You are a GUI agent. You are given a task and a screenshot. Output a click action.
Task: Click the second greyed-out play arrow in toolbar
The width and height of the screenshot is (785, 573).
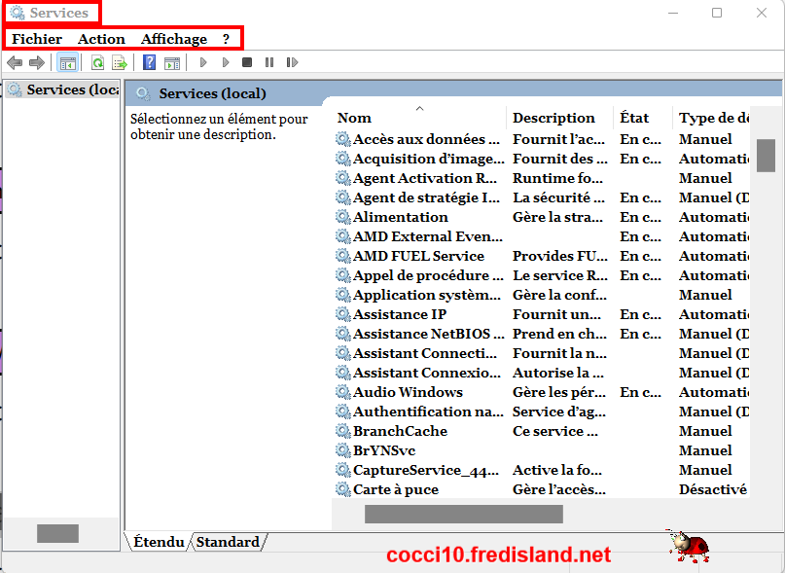[x=226, y=62]
